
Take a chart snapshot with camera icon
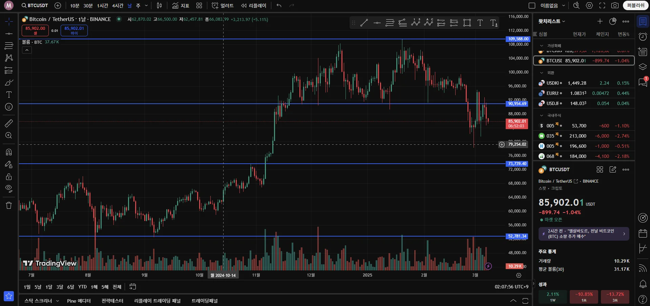click(x=615, y=5)
